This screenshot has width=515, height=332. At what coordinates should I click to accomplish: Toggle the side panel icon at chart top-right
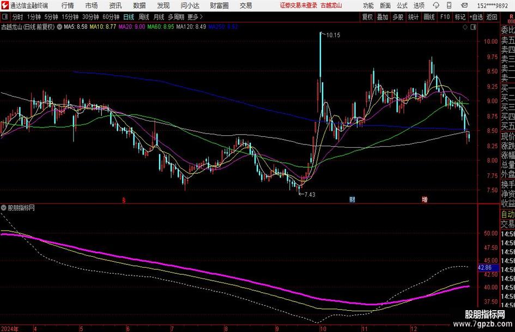[x=473, y=27]
